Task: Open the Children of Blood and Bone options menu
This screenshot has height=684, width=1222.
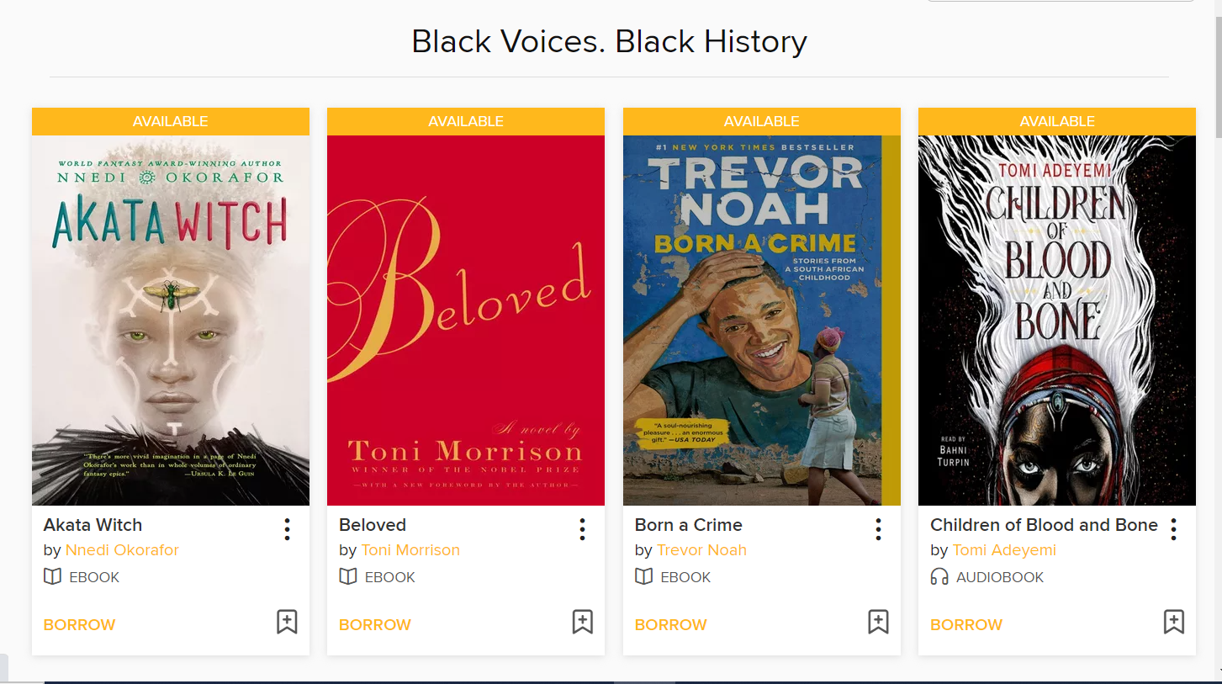Action: 1173,529
